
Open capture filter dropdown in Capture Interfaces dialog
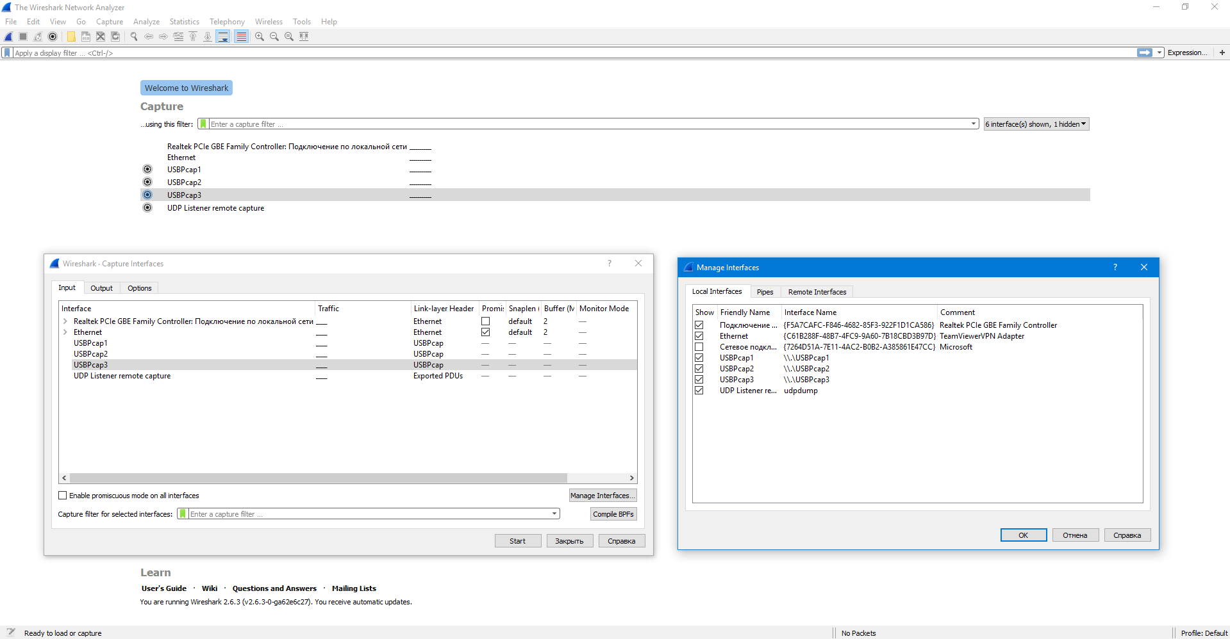(x=554, y=514)
